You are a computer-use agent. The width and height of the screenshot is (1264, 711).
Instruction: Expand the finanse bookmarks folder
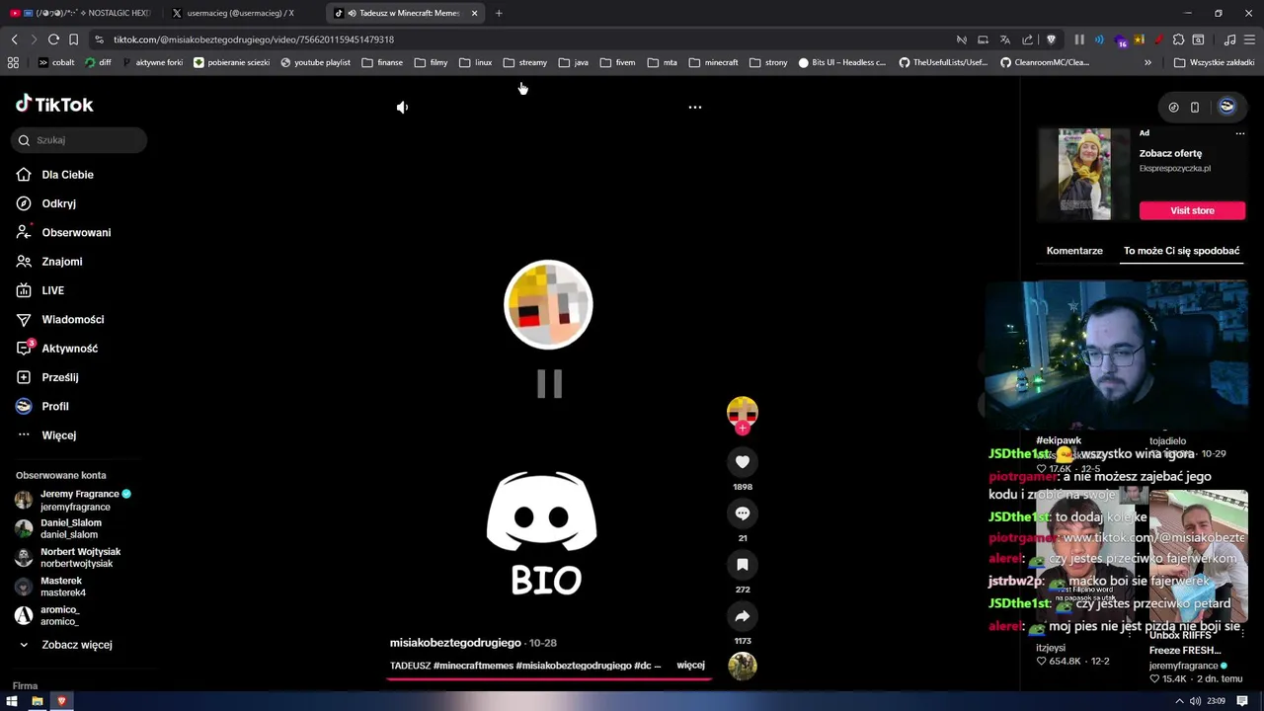tap(382, 62)
